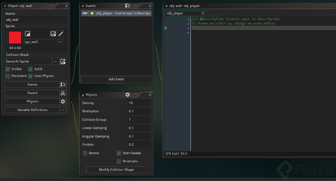The width and height of the screenshot is (336, 181).
Task: Click the Collision Group value field
Action: [139, 120]
